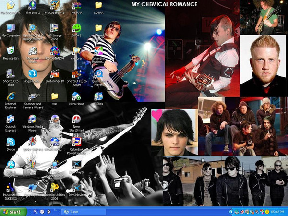Open WinRAR desktop icon
Viewport: 288px width, 216px height.
(x=76, y=6)
